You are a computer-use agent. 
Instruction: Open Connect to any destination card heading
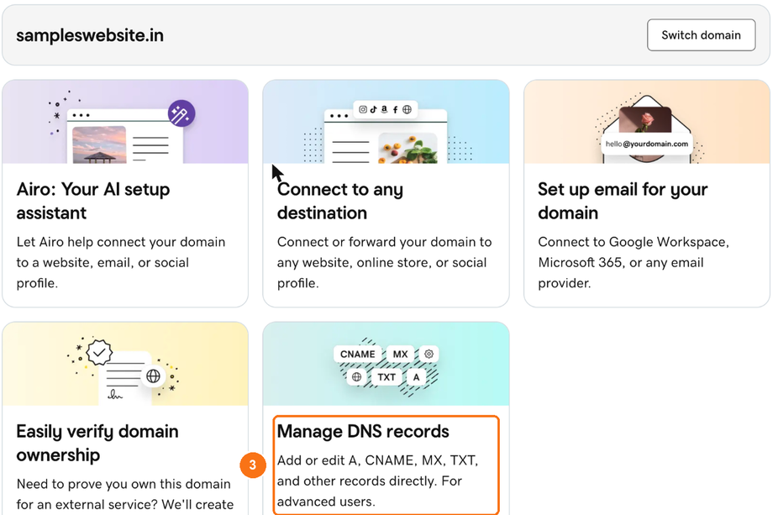click(340, 201)
